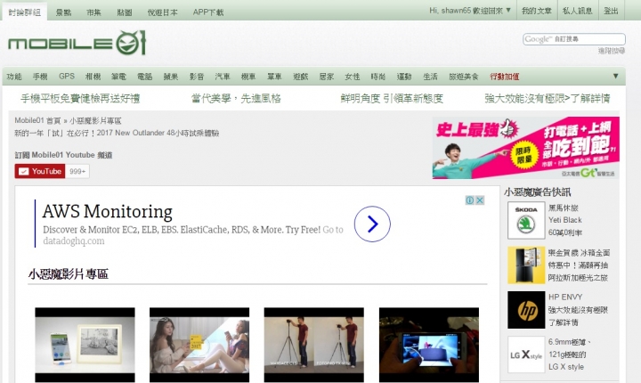The width and height of the screenshot is (641, 383).
Task: Click the YouTube subscribe button
Action: pyautogui.click(x=40, y=171)
